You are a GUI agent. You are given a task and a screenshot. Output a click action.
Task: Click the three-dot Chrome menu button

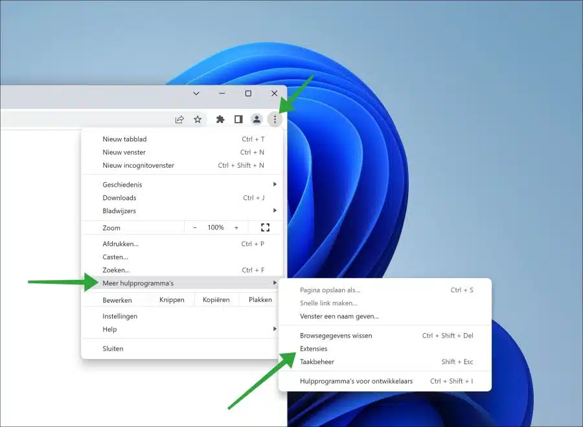[x=275, y=119]
